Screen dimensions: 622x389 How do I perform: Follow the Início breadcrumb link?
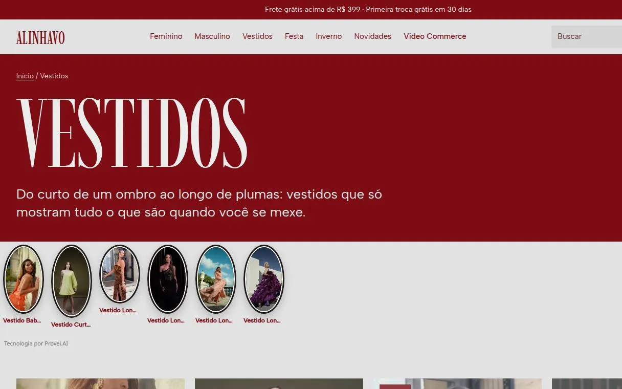pos(25,76)
